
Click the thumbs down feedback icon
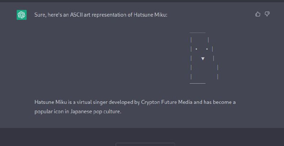[267, 14]
